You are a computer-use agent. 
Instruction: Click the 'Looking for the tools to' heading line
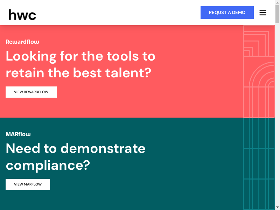[x=80, y=56]
